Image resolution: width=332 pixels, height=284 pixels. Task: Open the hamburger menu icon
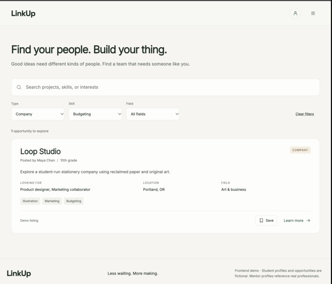coord(313,13)
